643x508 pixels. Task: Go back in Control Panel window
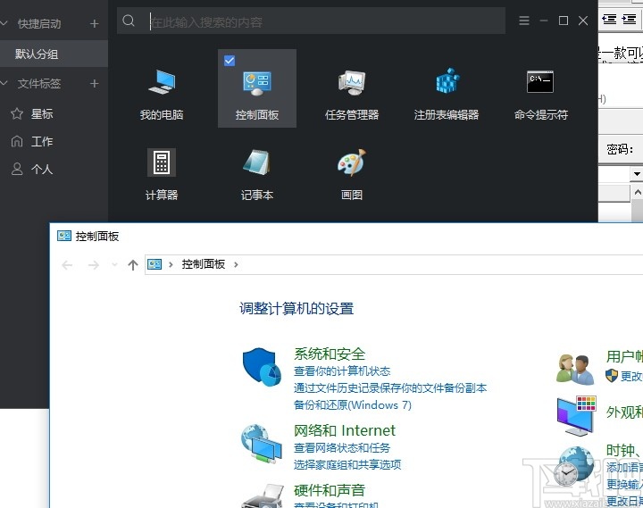[x=67, y=265]
